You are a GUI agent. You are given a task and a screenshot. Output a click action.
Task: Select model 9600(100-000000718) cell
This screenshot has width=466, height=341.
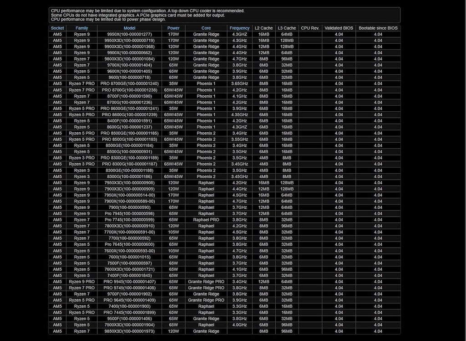point(130,77)
